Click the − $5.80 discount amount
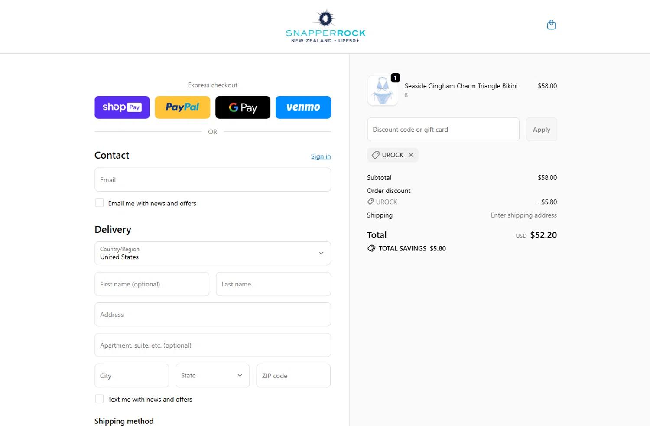 546,202
